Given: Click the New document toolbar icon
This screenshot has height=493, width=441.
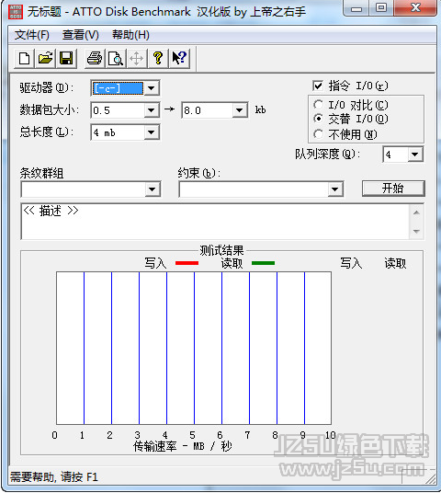Looking at the screenshot, I should coord(24,59).
